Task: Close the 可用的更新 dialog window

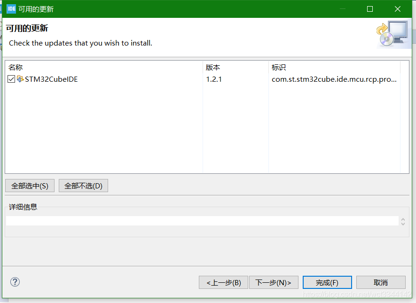Action: pyautogui.click(x=397, y=9)
